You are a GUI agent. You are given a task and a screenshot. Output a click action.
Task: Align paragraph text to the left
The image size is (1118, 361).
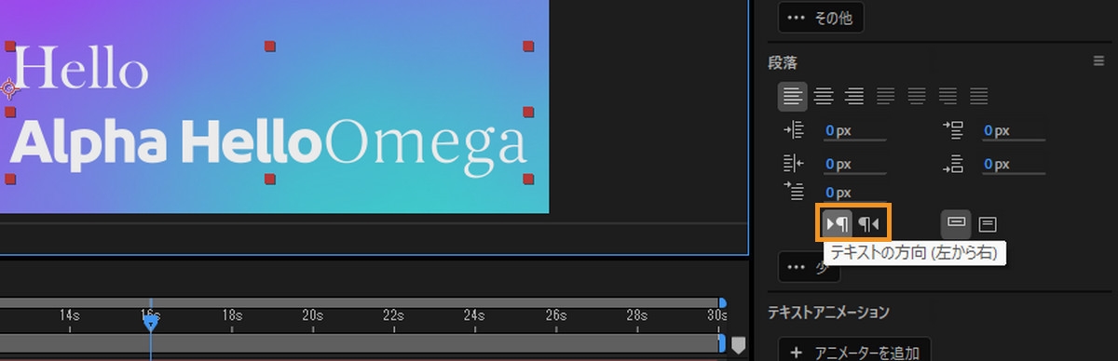(793, 96)
